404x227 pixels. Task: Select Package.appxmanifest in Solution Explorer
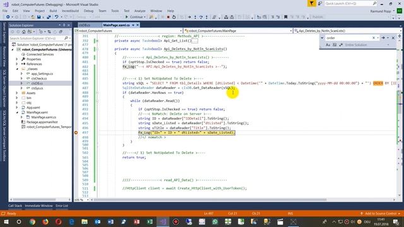click(42, 122)
